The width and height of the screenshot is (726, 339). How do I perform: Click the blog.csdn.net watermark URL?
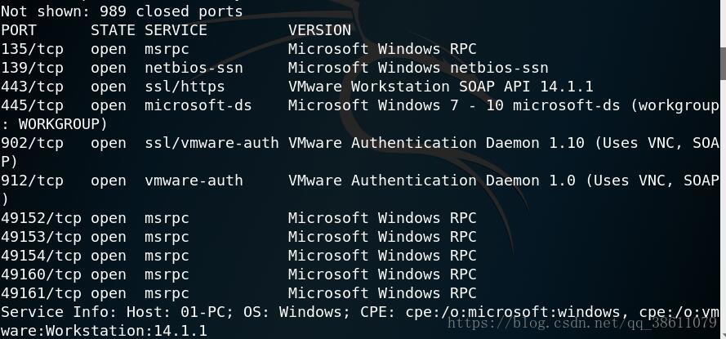click(582, 323)
